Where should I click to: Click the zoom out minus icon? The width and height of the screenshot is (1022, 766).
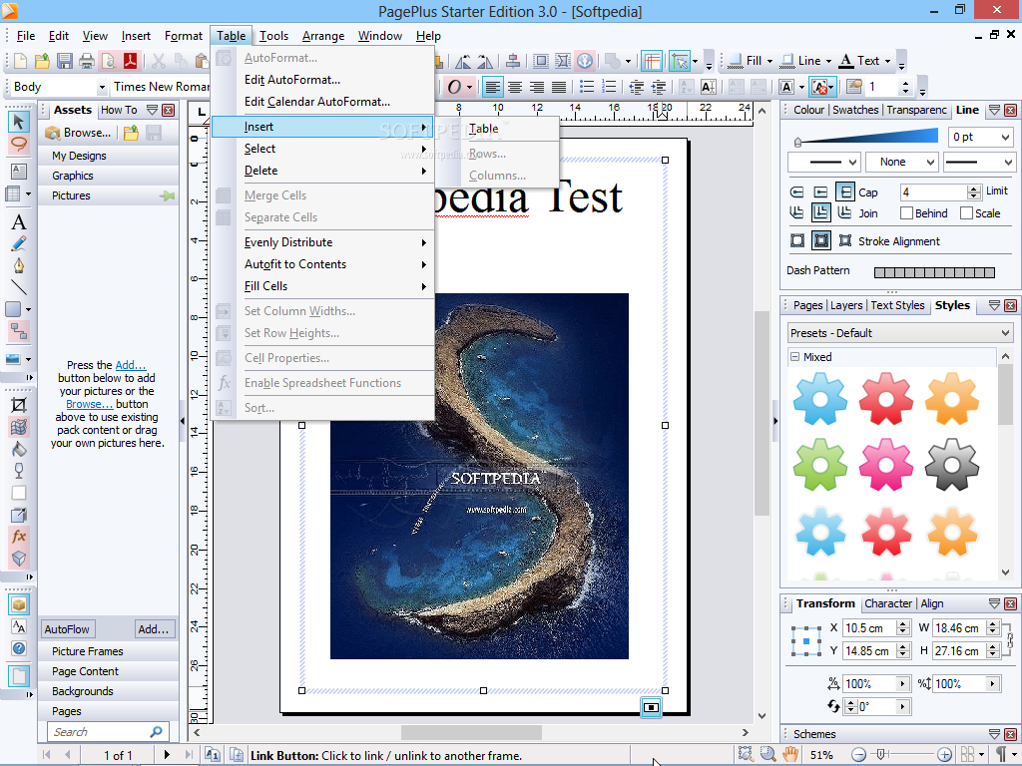(x=858, y=755)
